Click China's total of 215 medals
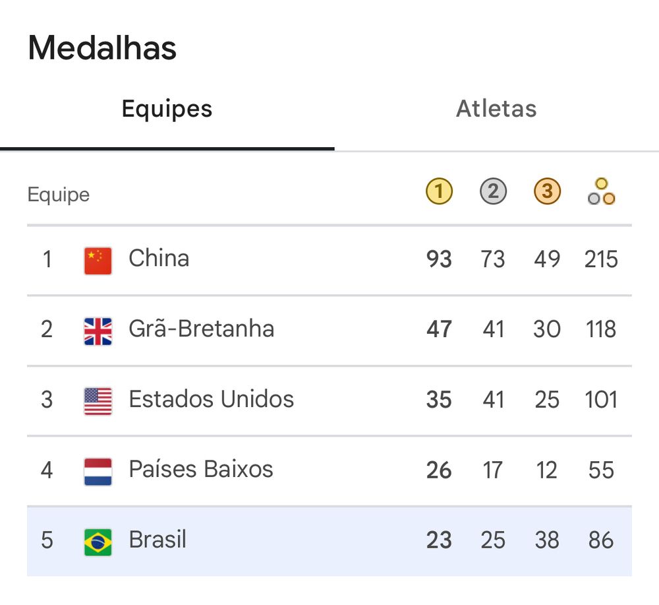The image size is (659, 605). tap(601, 259)
